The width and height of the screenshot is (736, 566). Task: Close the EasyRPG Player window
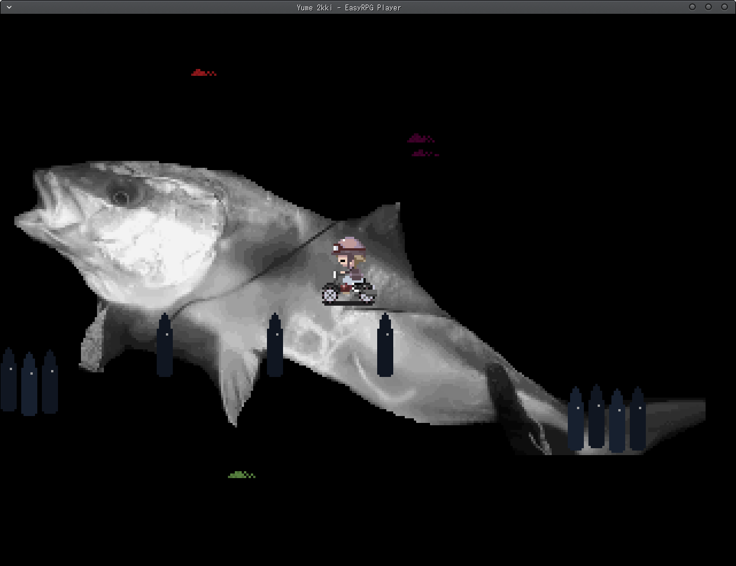[x=724, y=7]
